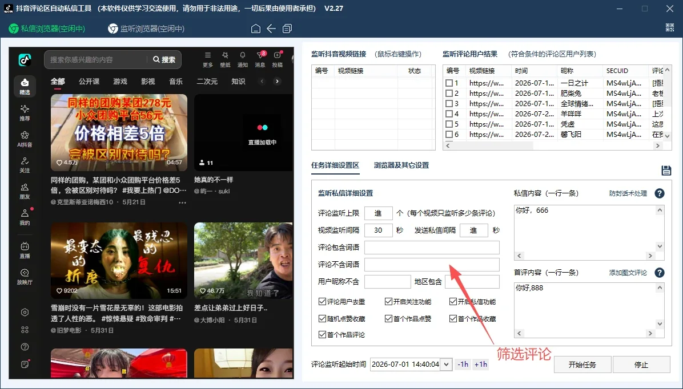Click the sidebar help question icon
The width and height of the screenshot is (683, 389).
(25, 347)
